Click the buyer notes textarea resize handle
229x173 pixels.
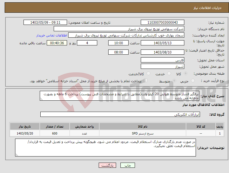click(x=17, y=155)
